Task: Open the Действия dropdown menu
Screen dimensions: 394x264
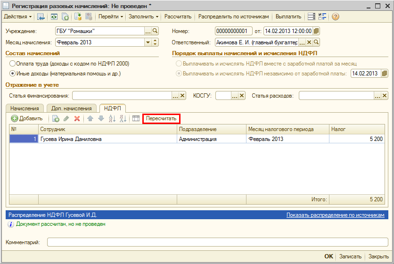Action: pos(18,17)
